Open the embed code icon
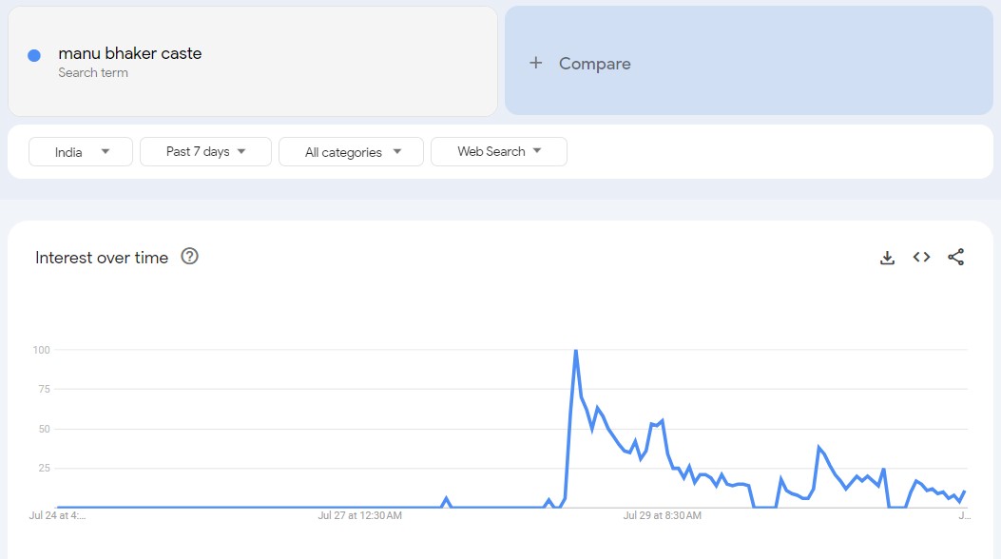Screen dimensions: 1001x559 (921, 258)
